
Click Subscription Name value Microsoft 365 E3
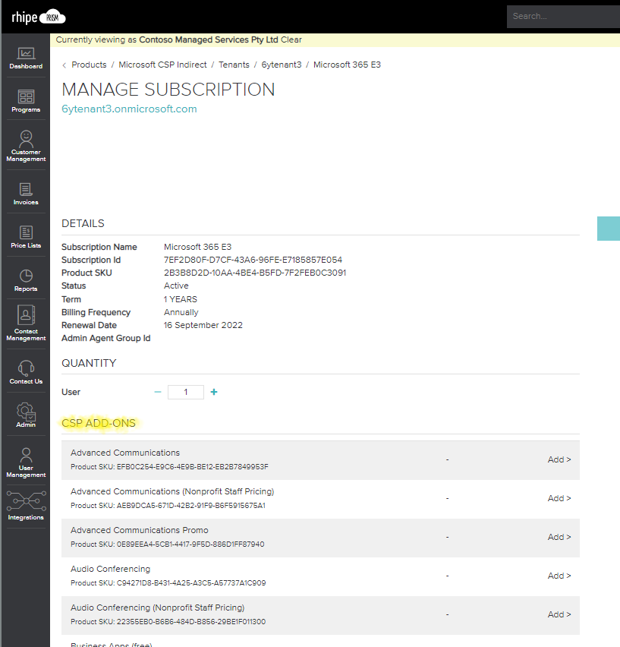[197, 247]
